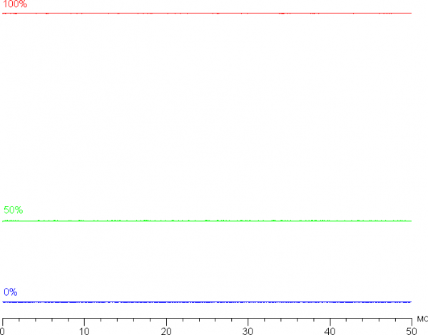Image resolution: width=428 pixels, height=335 pixels.
Task: Click the red 100% brightness trace line
Action: click(207, 13)
